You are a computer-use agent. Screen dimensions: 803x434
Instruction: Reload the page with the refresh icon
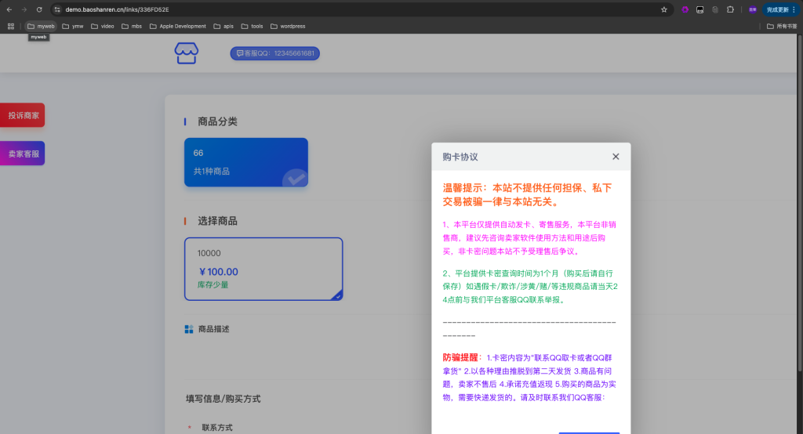[39, 9]
